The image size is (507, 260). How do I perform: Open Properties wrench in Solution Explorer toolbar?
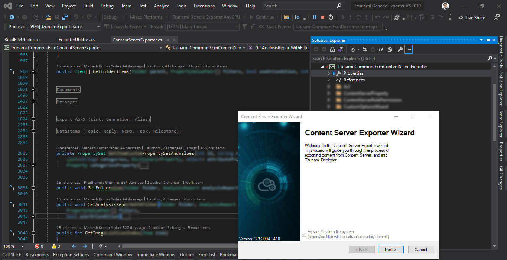pyautogui.click(x=400, y=49)
